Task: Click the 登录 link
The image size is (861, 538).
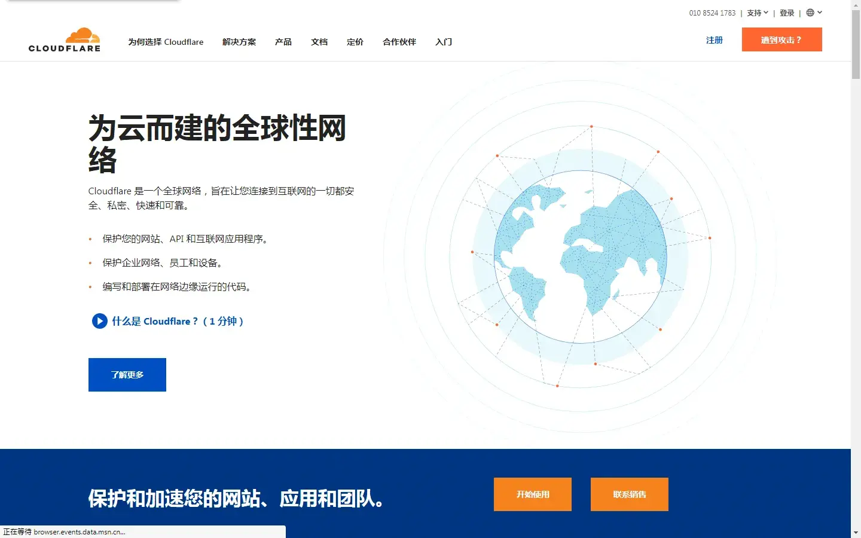Action: pyautogui.click(x=787, y=13)
